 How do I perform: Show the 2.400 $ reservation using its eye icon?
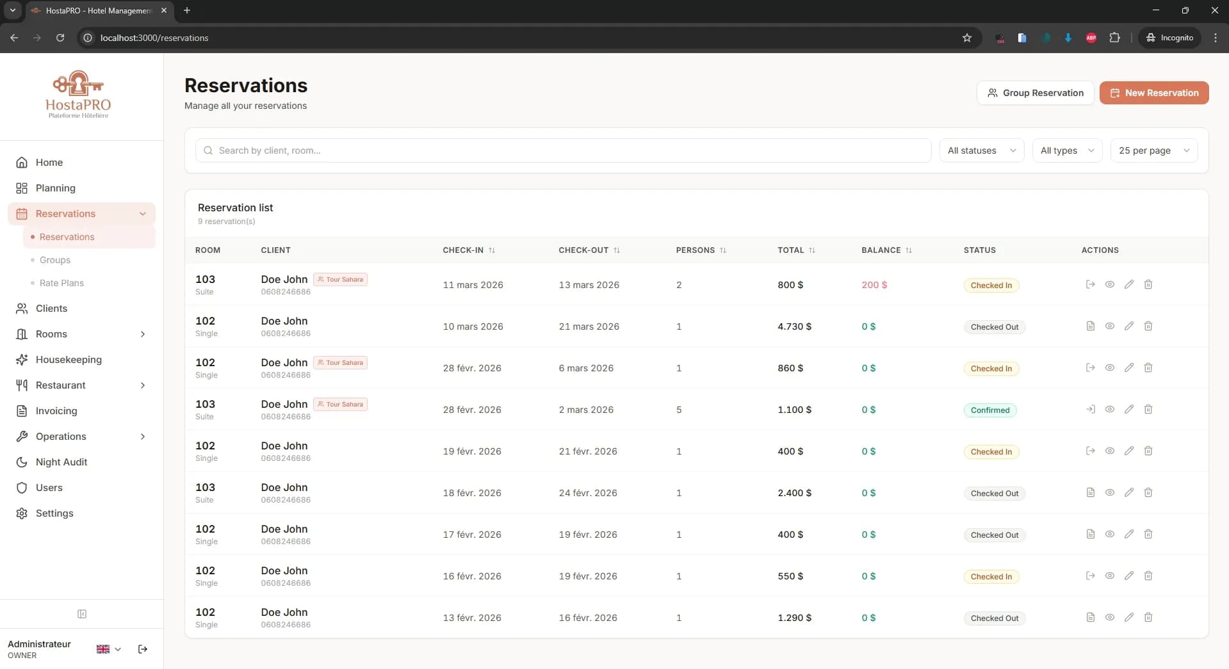(x=1109, y=492)
